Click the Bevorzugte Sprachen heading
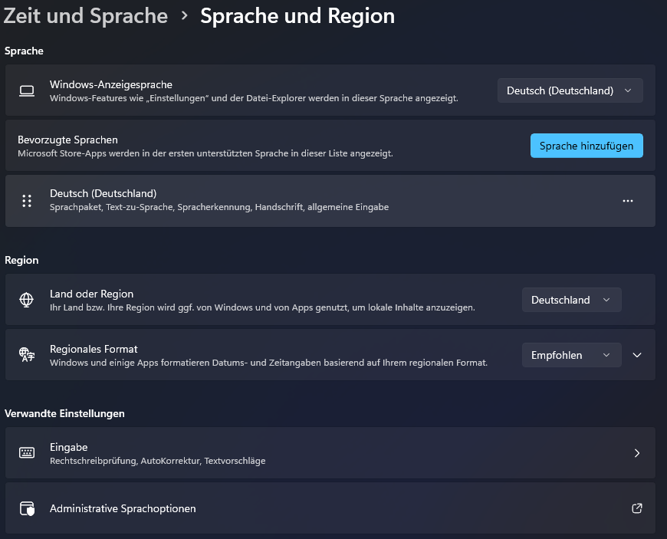 68,140
